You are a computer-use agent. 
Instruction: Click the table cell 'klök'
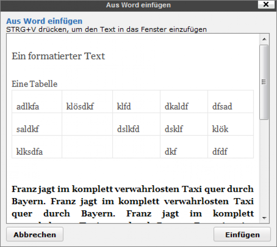(x=220, y=130)
